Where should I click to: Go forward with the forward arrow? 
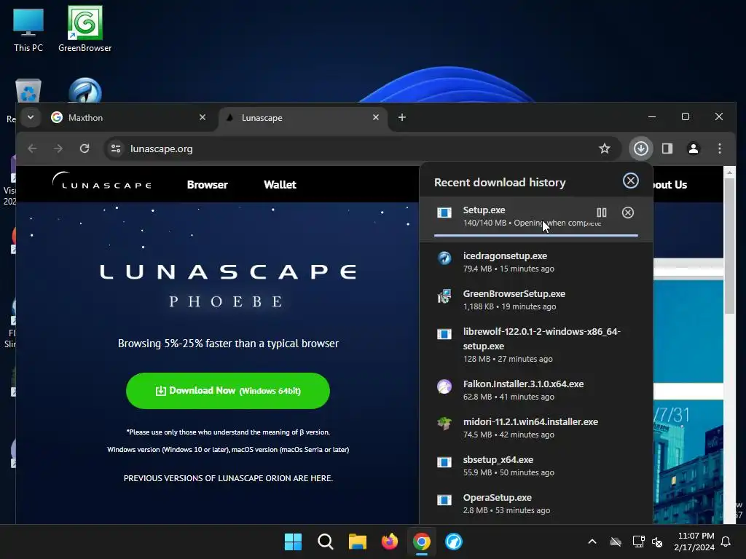tap(58, 148)
